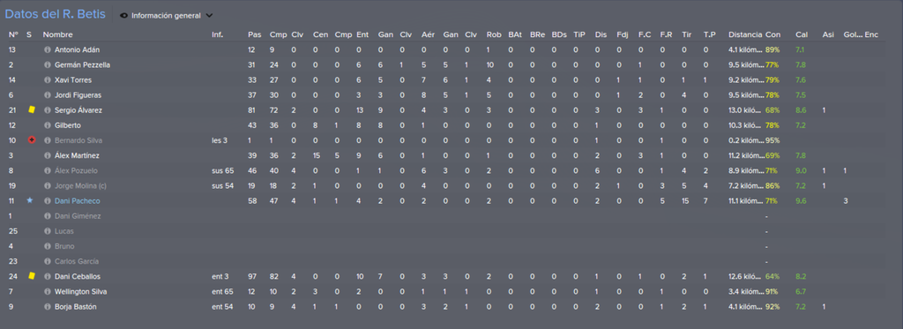
Task: Open the Información general view dropdown
Action: coord(166,16)
